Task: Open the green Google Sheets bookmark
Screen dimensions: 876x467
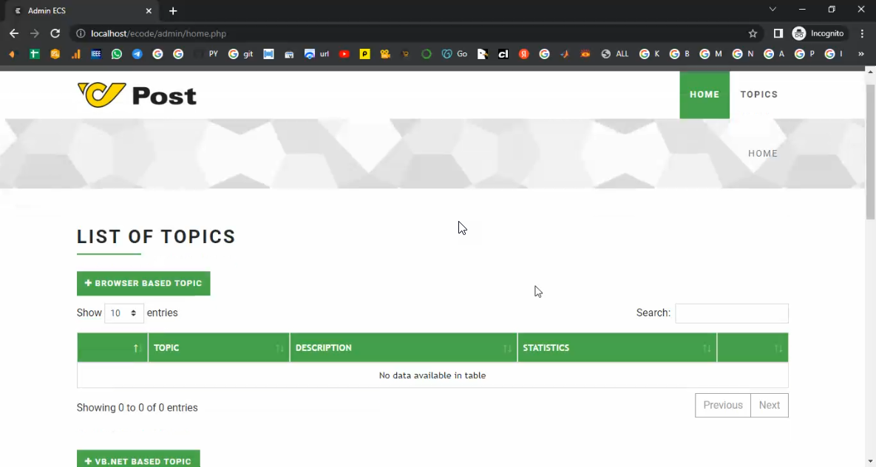Action: [x=35, y=54]
